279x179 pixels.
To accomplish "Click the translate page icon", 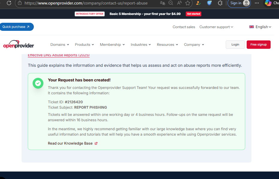I will (162, 3).
